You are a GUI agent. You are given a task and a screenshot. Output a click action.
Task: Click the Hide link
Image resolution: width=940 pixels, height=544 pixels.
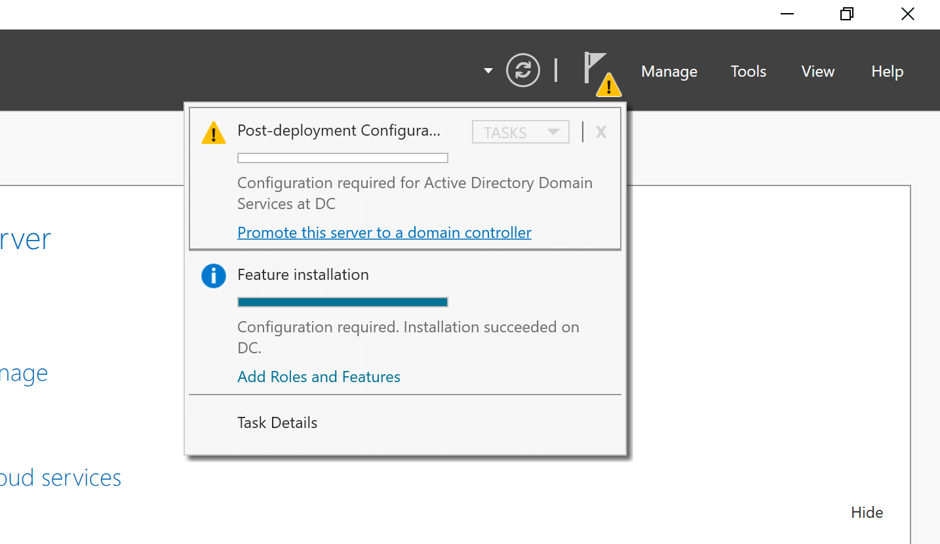point(867,512)
